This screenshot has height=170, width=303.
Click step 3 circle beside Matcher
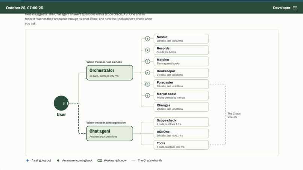(147, 62)
